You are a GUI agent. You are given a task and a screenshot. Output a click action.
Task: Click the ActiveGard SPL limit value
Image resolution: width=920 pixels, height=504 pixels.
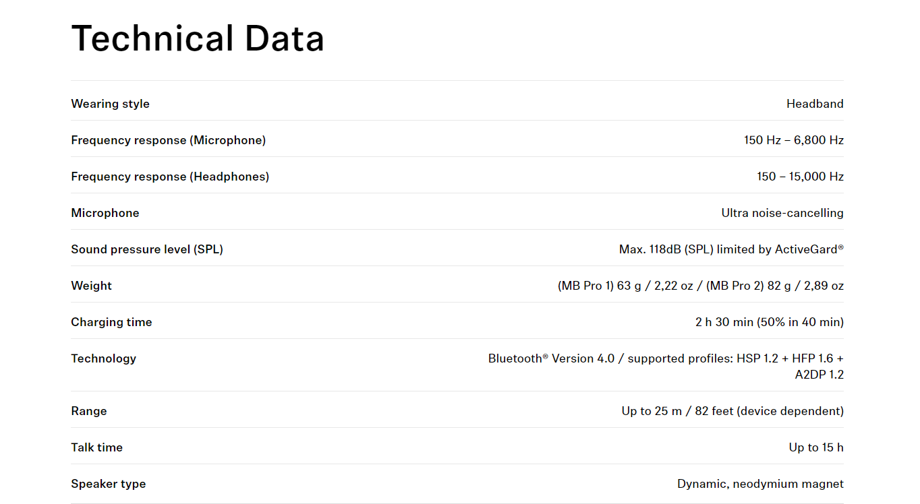[x=730, y=249]
